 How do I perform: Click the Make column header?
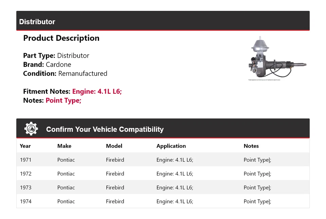click(64, 146)
